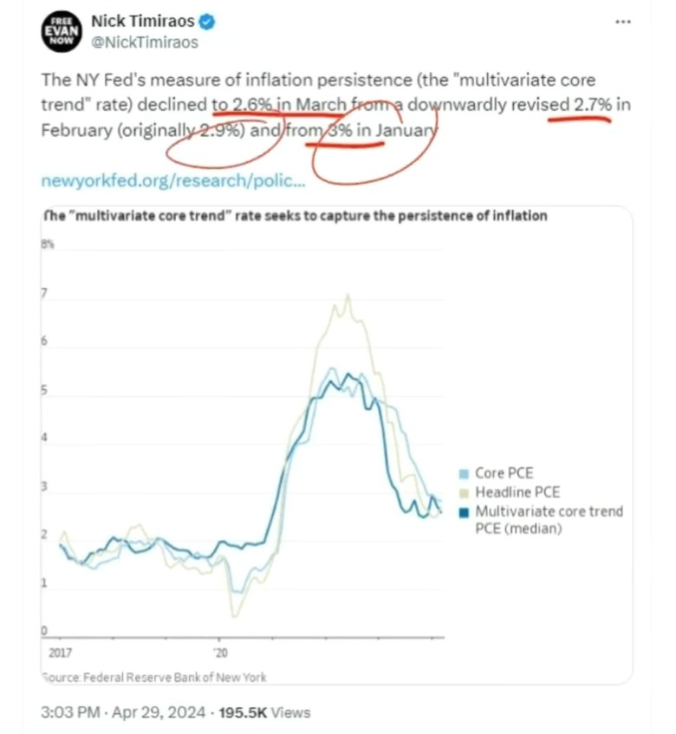Screen dimensions: 676x734
Task: Click the peak of the Headline PCE line
Action: (x=348, y=296)
